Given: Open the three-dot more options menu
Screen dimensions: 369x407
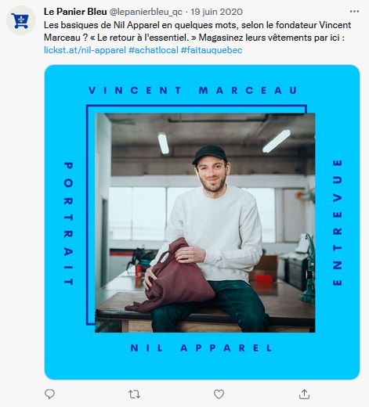Looking at the screenshot, I should [354, 12].
